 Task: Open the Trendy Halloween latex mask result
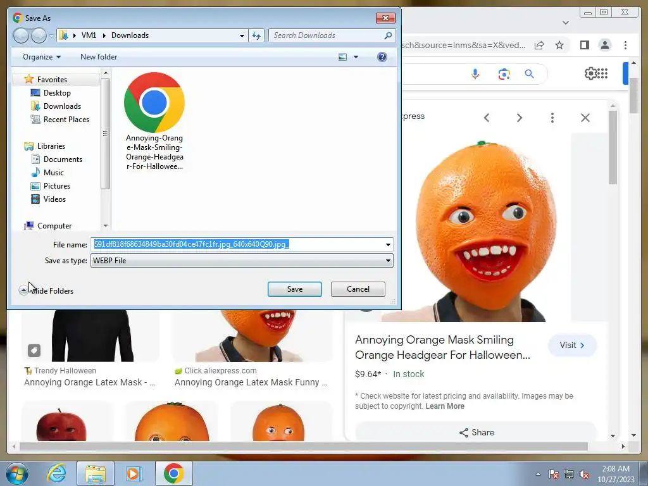(89, 382)
